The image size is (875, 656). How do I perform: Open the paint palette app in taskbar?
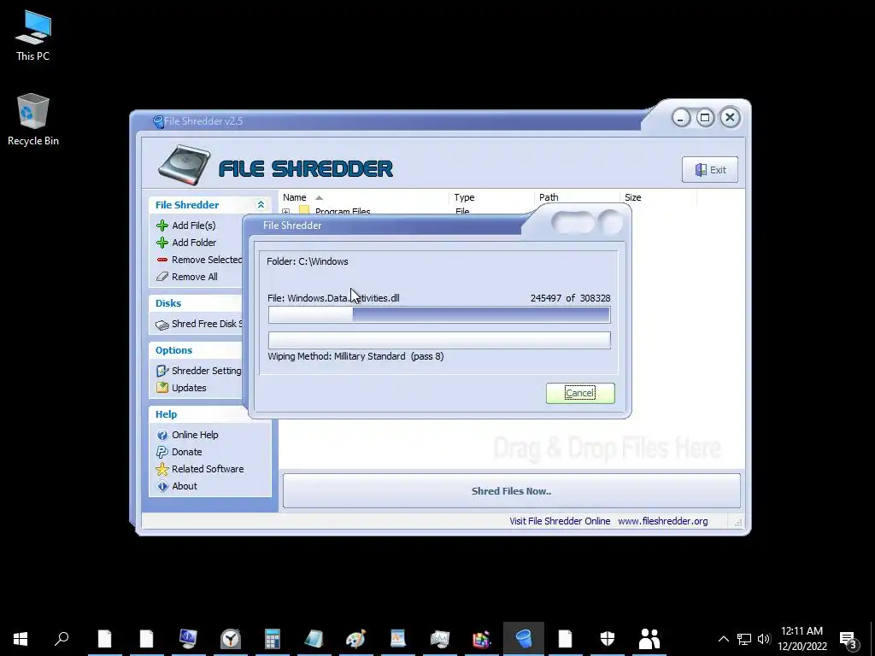pos(355,639)
